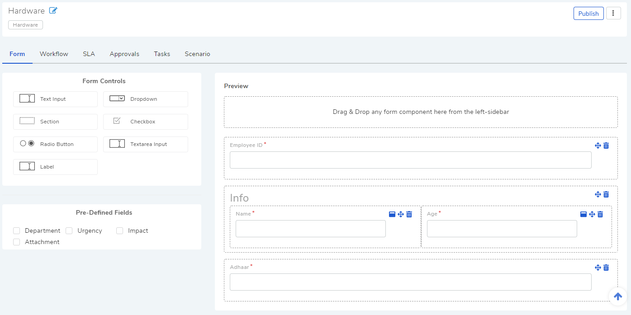Image resolution: width=631 pixels, height=315 pixels.
Task: Switch to the Form tab
Action: pos(17,54)
